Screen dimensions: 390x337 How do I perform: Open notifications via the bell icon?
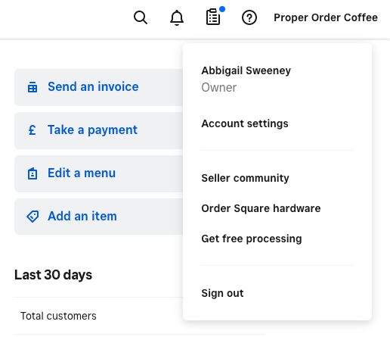(177, 17)
